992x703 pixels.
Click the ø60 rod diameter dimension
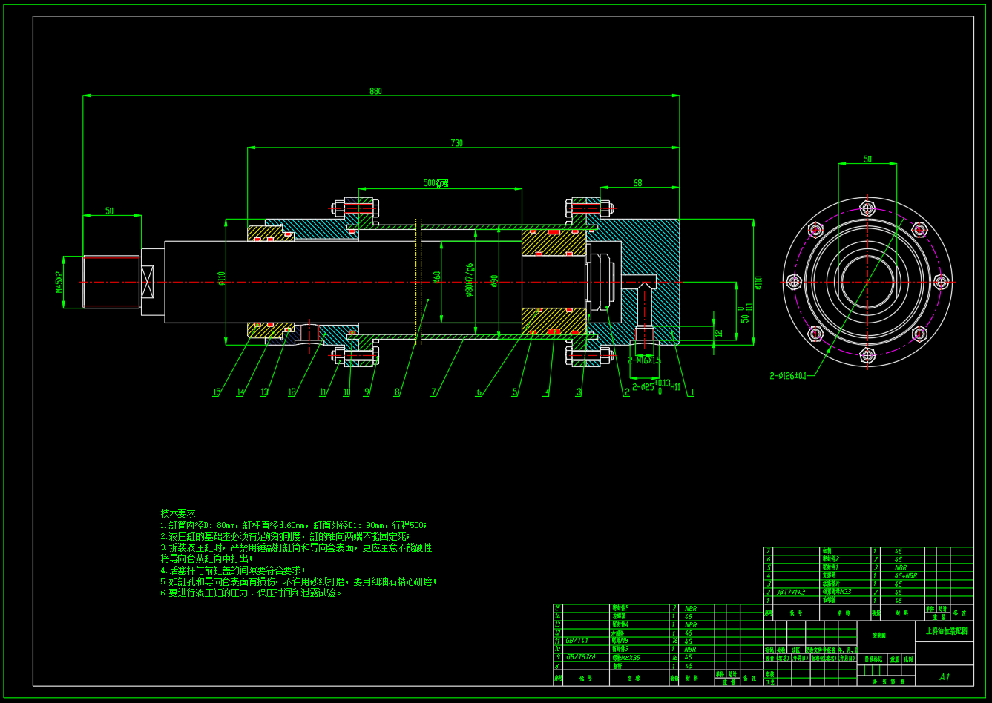438,277
